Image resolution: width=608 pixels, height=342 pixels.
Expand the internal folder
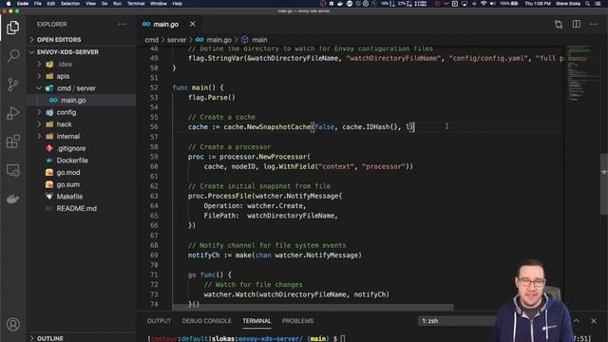pyautogui.click(x=39, y=136)
